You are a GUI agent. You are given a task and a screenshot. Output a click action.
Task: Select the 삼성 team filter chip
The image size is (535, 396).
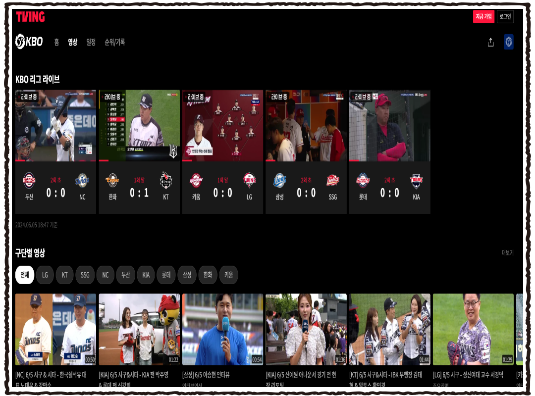pyautogui.click(x=187, y=275)
